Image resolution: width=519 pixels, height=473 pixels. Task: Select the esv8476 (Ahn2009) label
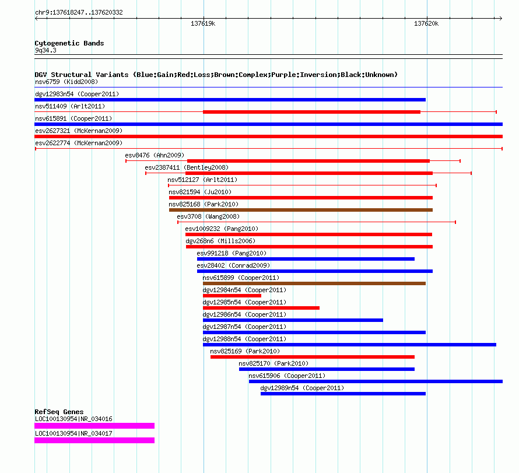(155, 155)
